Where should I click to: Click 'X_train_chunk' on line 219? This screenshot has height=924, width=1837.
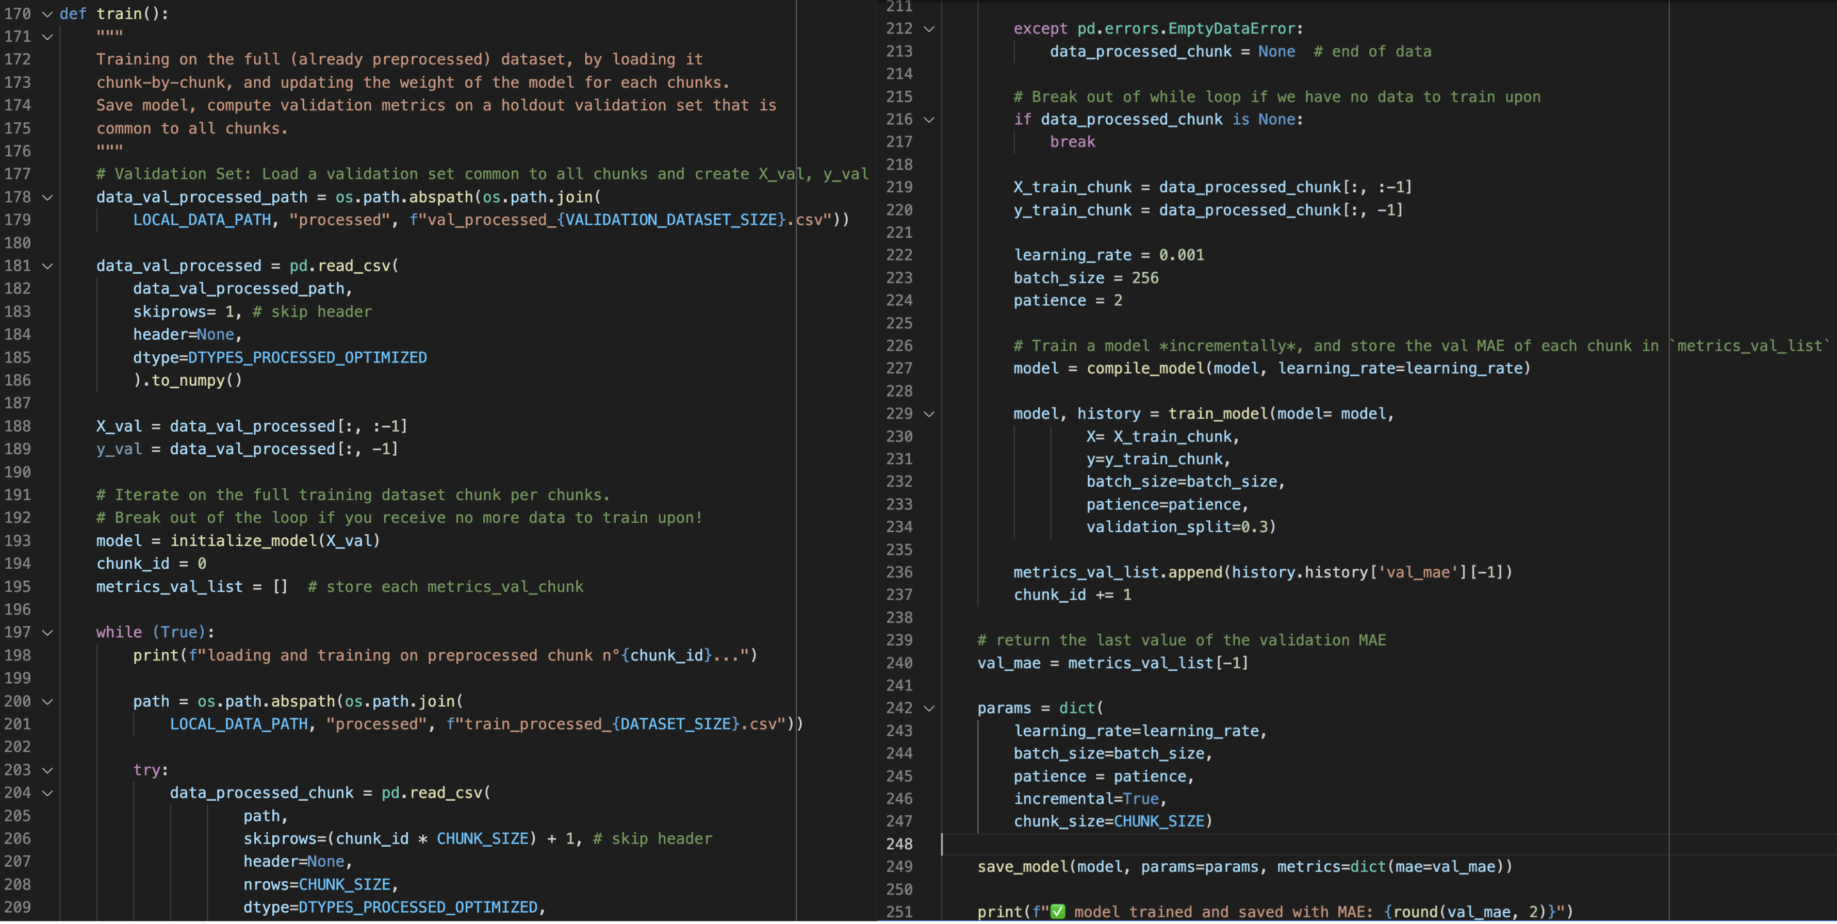(1073, 187)
